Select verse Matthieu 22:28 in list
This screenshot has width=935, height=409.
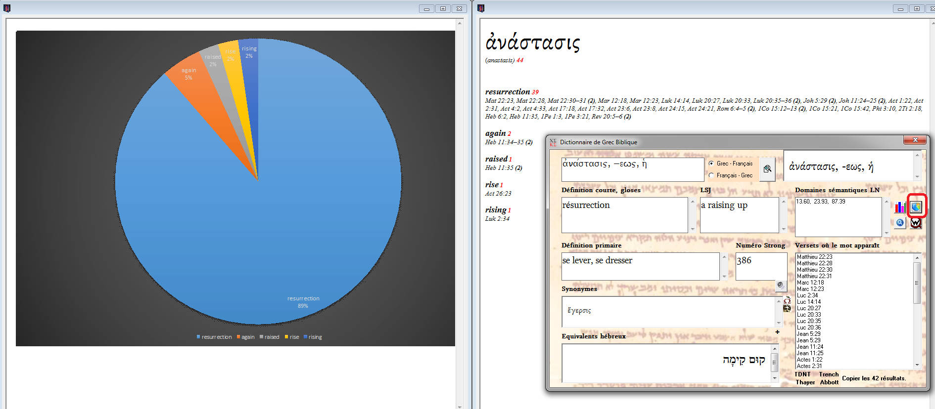[814, 263]
